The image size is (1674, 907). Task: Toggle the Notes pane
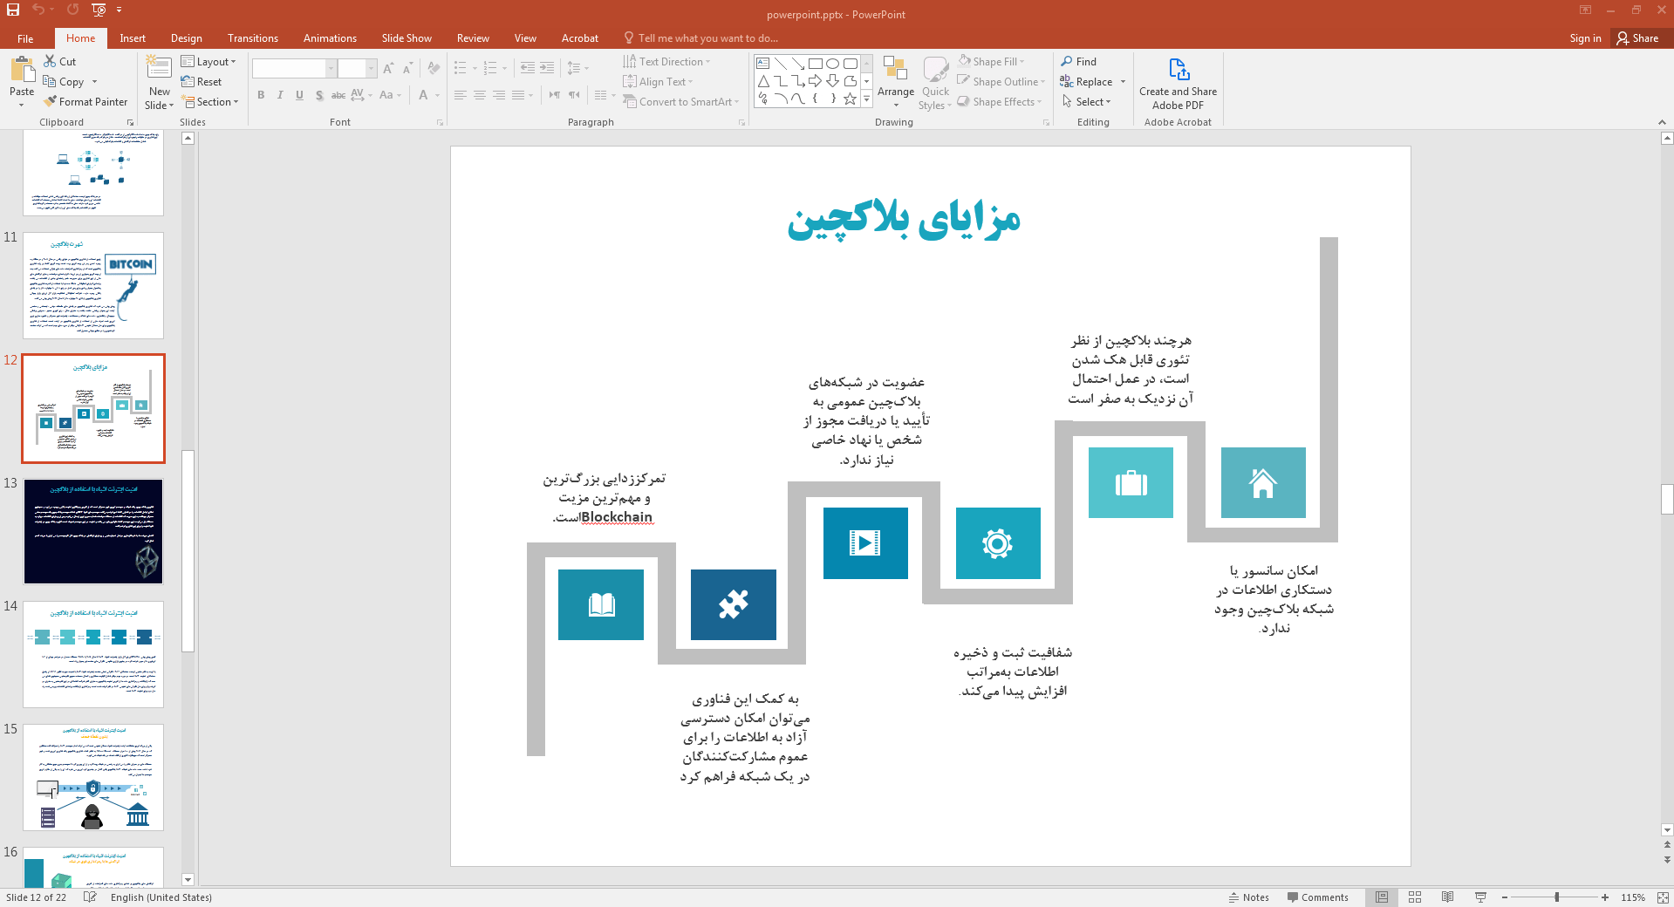1248,897
